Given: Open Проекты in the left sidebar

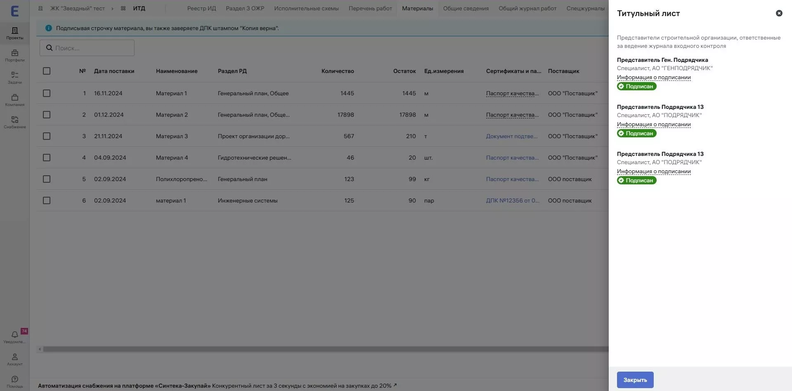Looking at the screenshot, I should [x=14, y=33].
